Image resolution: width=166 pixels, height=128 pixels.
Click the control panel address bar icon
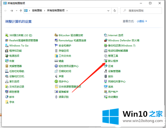click(x=26, y=11)
